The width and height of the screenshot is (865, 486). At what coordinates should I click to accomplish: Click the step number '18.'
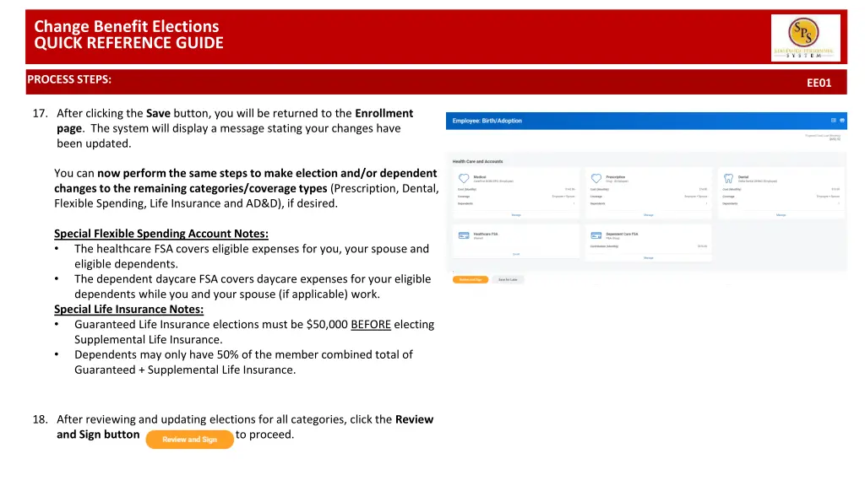[41, 419]
